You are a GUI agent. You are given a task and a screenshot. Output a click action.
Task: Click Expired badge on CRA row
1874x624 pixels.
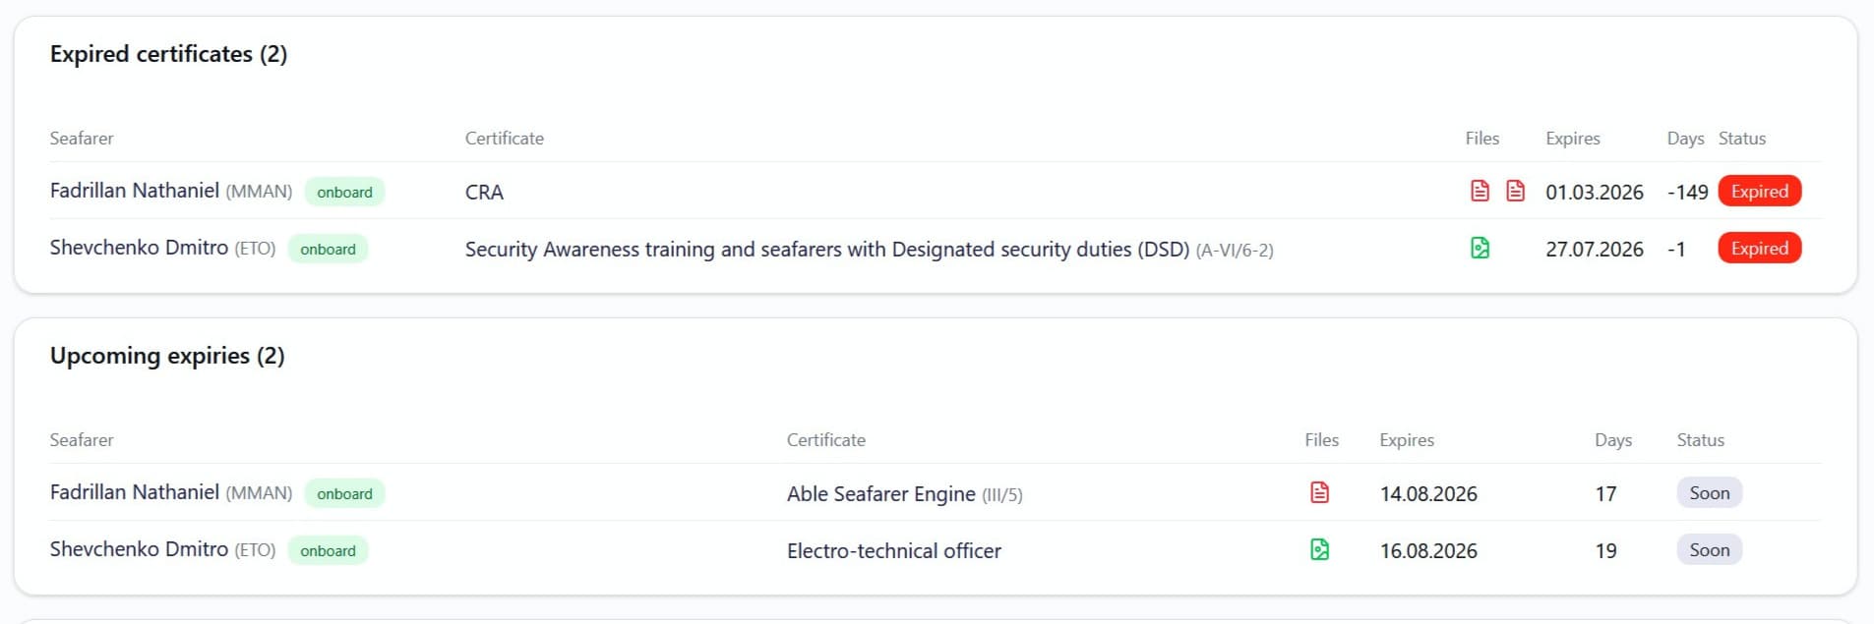click(1759, 192)
